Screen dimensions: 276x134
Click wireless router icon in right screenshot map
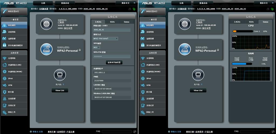(x=185, y=49)
